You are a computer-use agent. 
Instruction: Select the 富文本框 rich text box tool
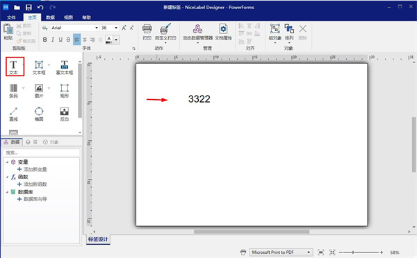click(65, 67)
